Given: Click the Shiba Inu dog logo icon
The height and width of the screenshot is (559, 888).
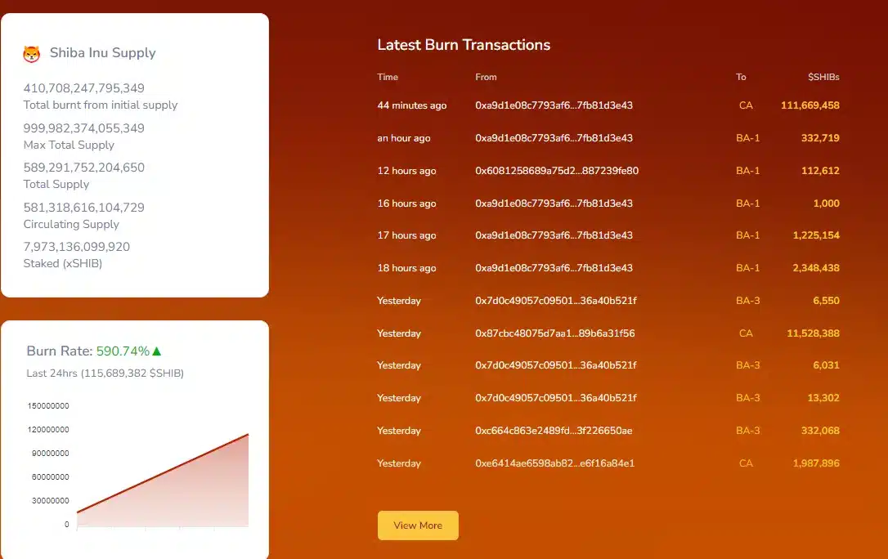Looking at the screenshot, I should tap(32, 54).
